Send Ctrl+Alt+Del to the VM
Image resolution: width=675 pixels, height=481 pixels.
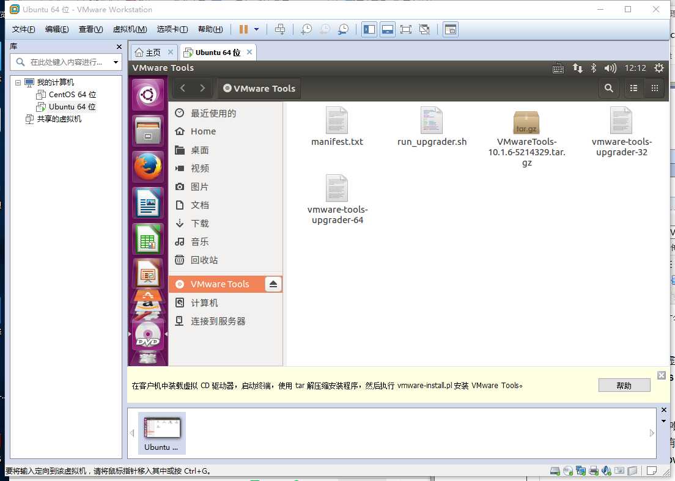tap(280, 29)
